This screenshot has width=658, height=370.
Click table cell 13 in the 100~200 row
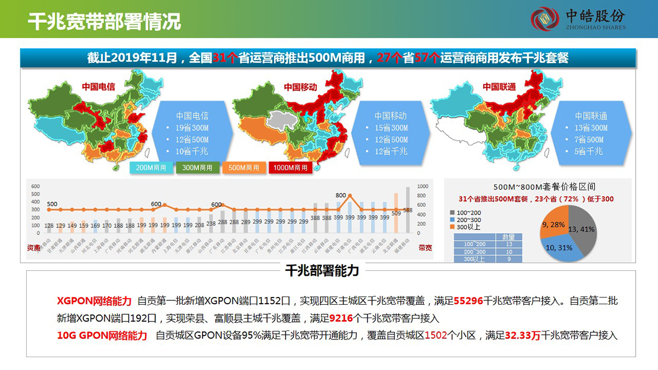click(x=509, y=244)
